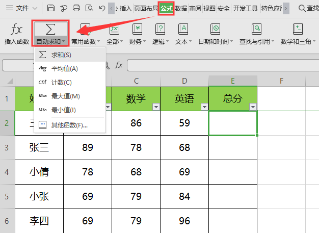This screenshot has width=319, height=233.
Task: Switch to the 页面布局 tab
Action: tap(146, 8)
